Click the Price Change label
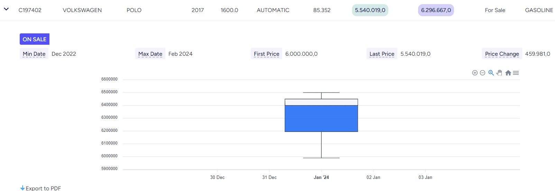Screen dimensions: 555x191 click(x=502, y=54)
